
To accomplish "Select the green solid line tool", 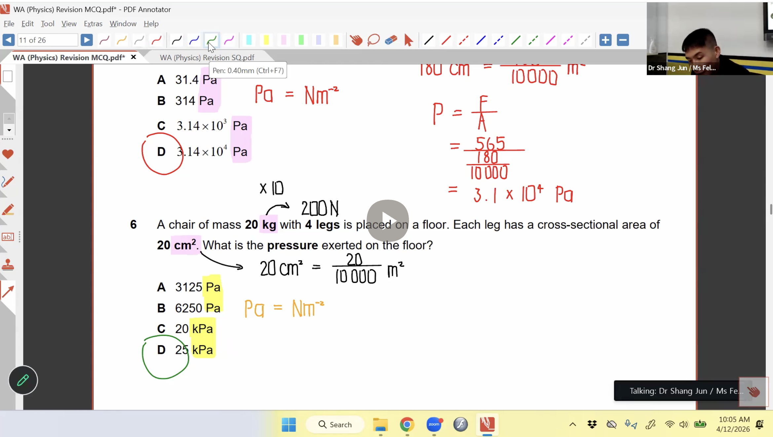I will coord(516,40).
